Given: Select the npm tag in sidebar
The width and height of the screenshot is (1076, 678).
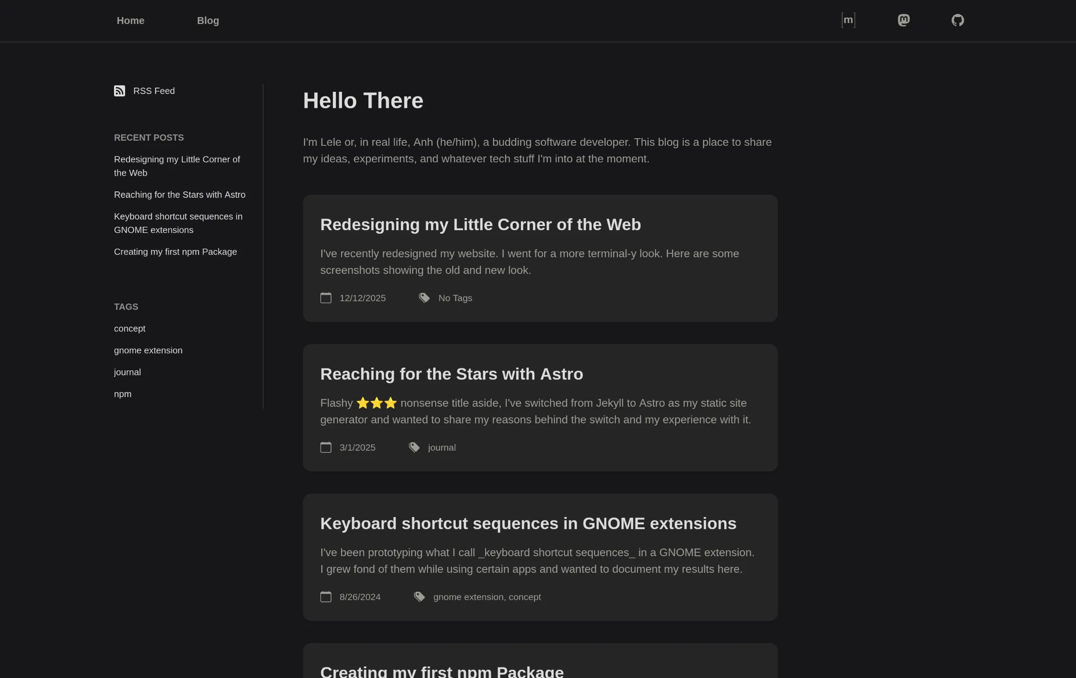Looking at the screenshot, I should click(x=123, y=394).
